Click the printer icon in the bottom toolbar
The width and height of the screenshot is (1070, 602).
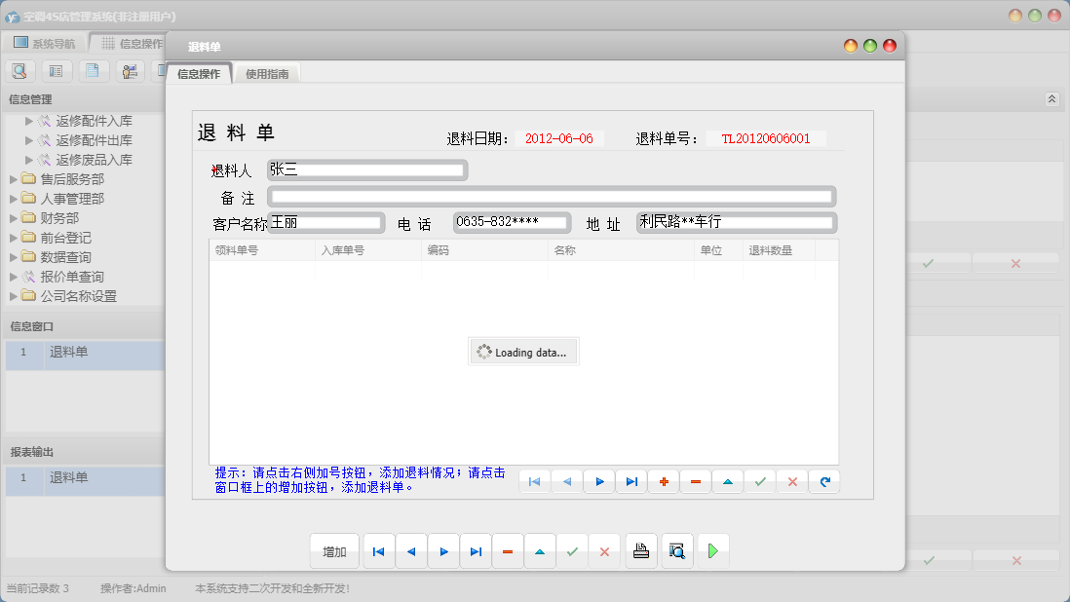(640, 551)
